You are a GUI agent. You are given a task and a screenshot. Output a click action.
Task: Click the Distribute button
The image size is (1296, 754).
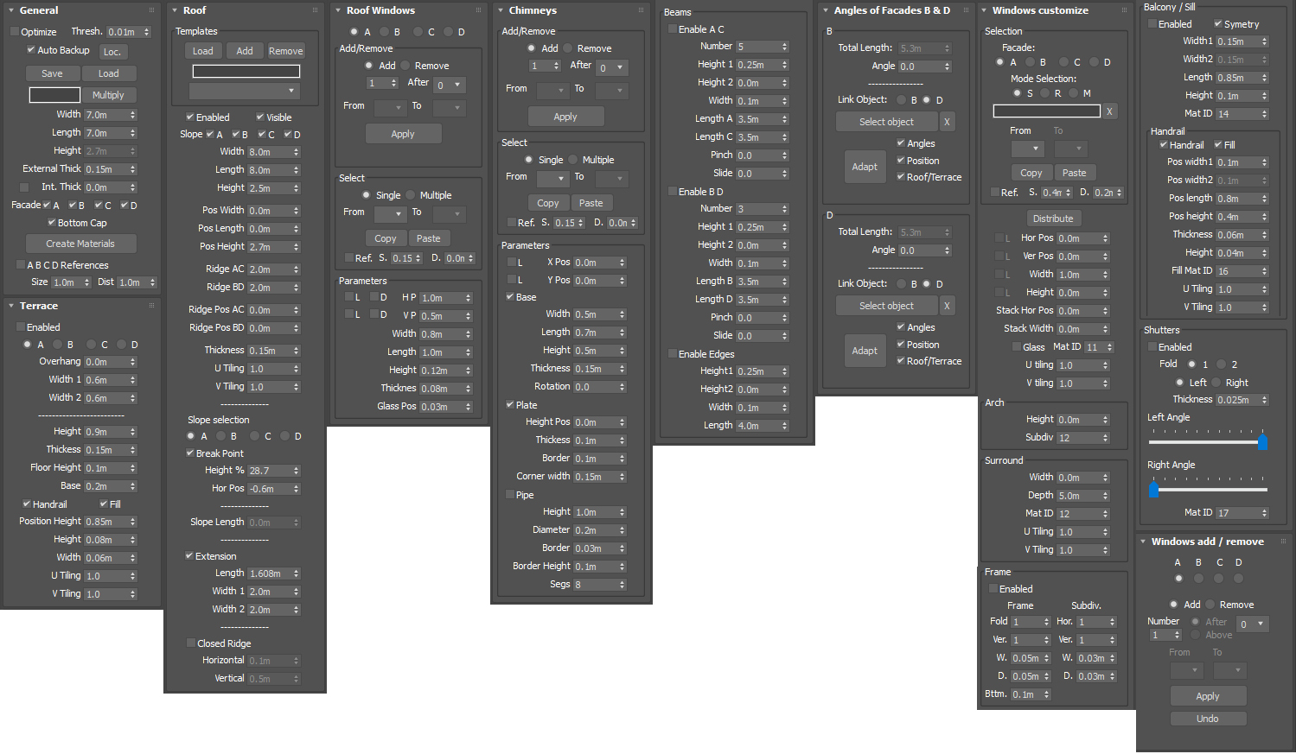pos(1053,219)
